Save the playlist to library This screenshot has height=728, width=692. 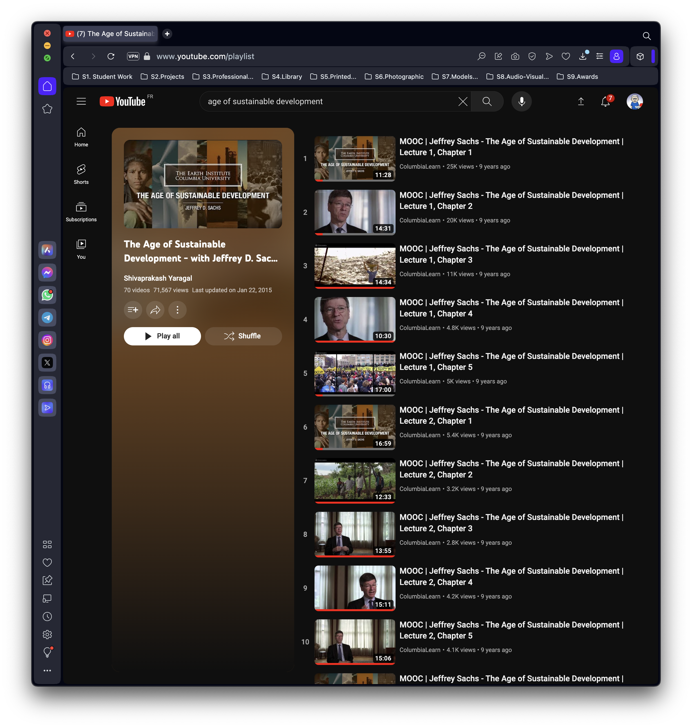point(133,310)
